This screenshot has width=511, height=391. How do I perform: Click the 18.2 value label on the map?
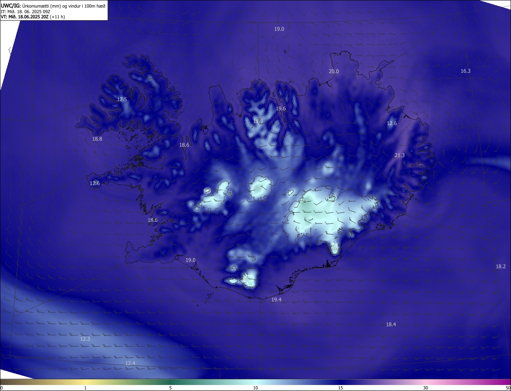click(x=501, y=266)
